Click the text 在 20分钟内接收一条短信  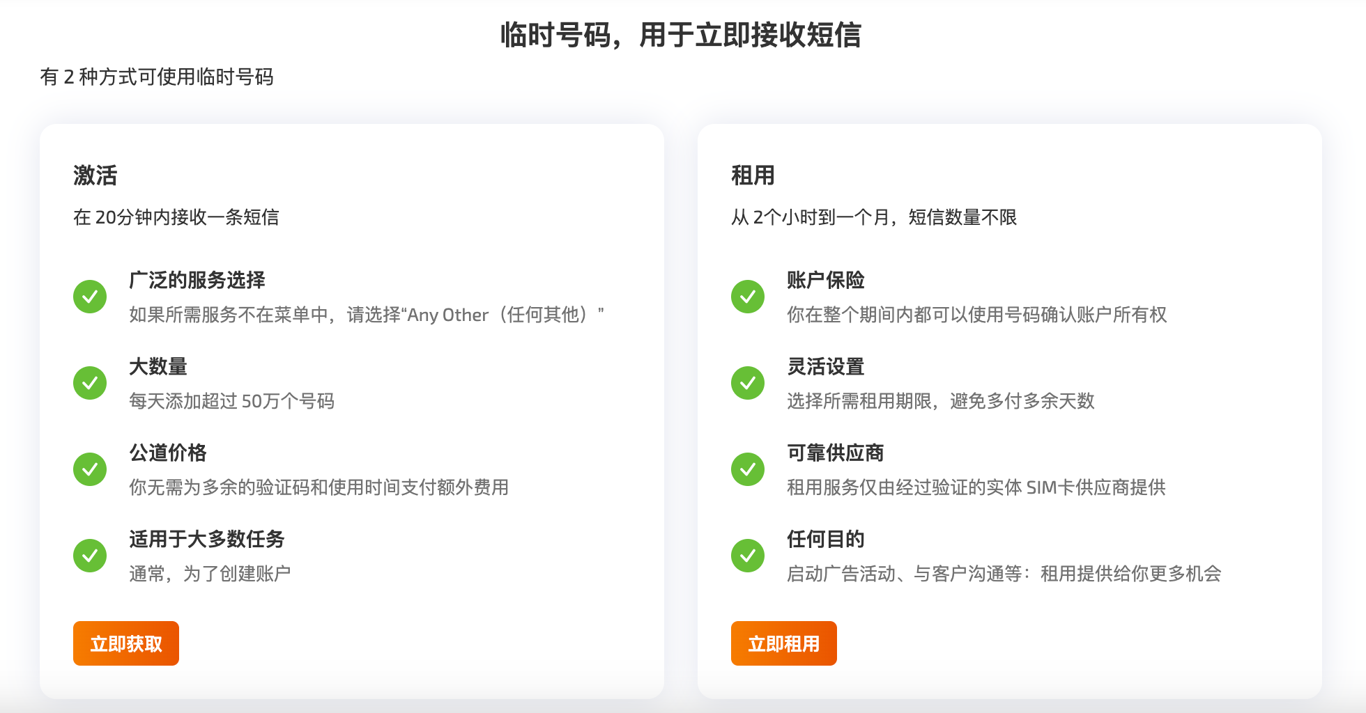pyautogui.click(x=178, y=217)
